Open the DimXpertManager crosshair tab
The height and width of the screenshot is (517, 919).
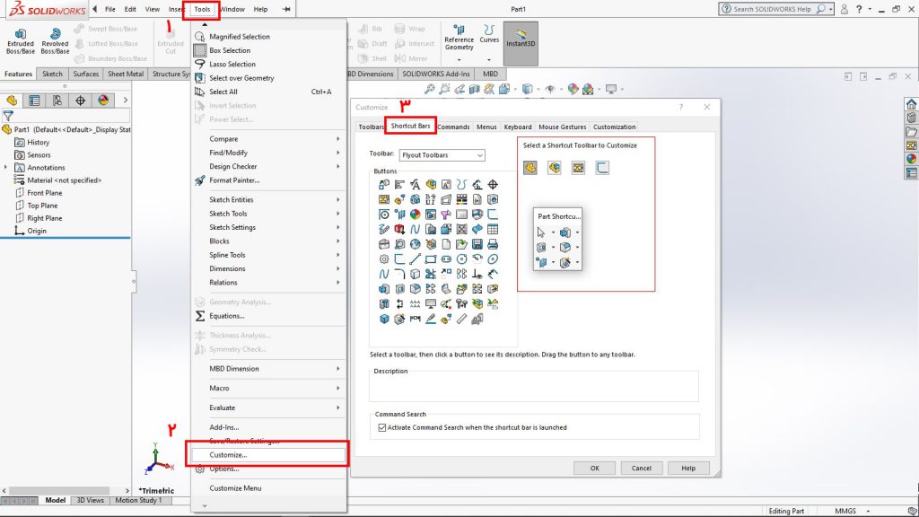click(80, 101)
